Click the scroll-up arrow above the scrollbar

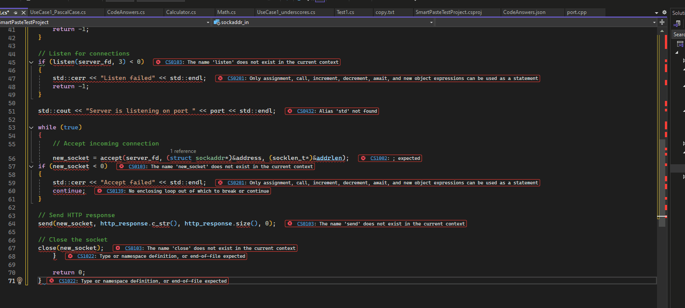(662, 31)
